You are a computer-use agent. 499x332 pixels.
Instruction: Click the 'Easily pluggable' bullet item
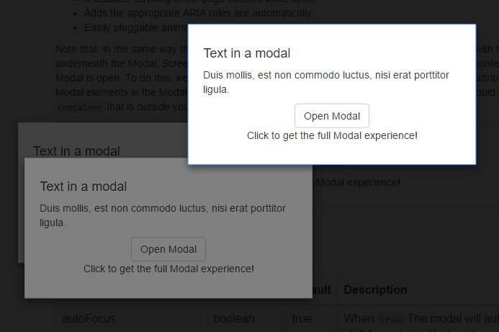click(x=136, y=27)
